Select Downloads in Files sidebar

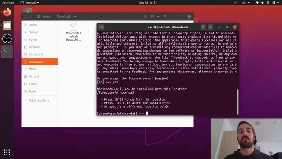tap(40, 62)
